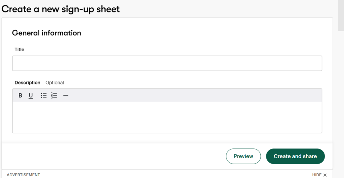Hide the advertisement via HIDE link
The image size is (344, 178).
317,175
